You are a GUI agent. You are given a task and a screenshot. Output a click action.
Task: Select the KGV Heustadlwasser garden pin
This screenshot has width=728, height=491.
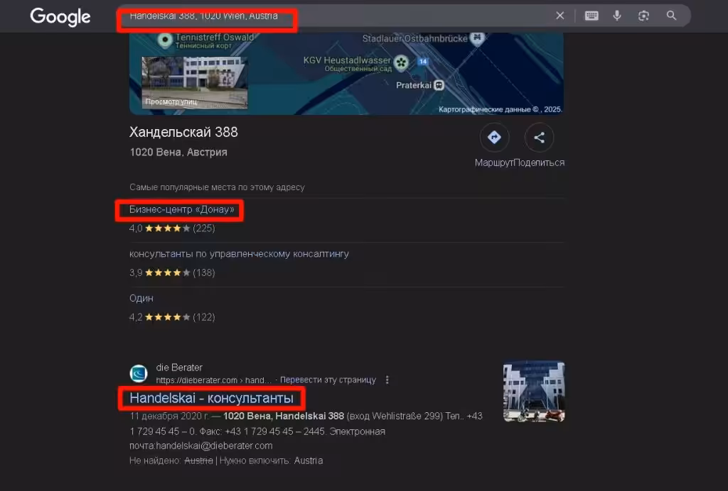tap(401, 62)
